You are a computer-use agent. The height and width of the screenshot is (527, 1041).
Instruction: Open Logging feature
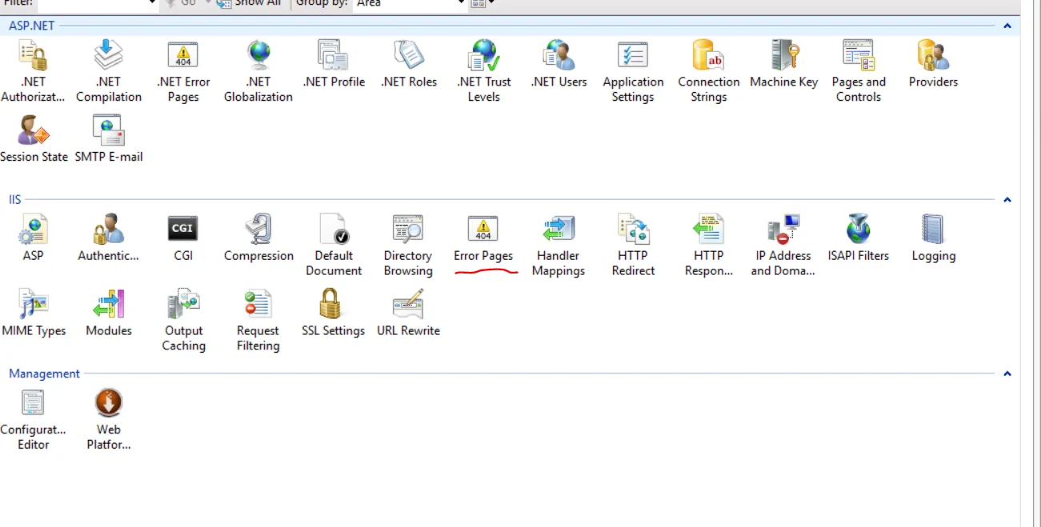click(934, 238)
